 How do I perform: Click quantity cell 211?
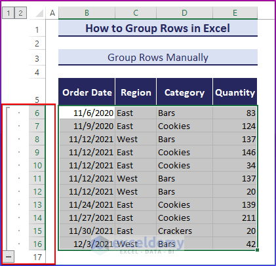[235, 218]
